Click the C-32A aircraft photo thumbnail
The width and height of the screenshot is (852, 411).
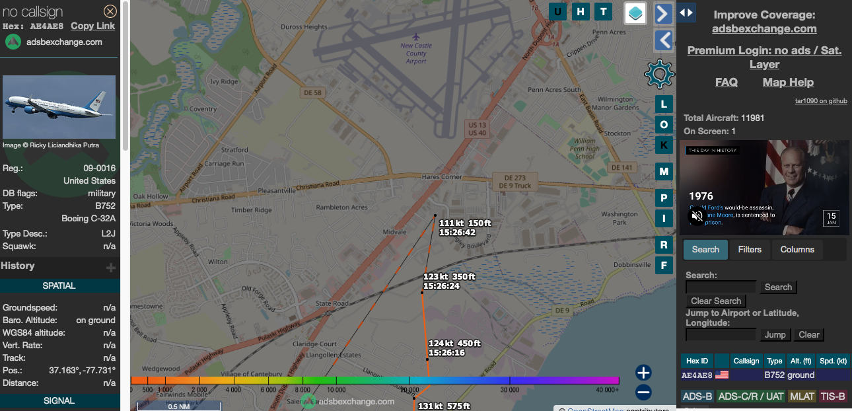pyautogui.click(x=59, y=106)
